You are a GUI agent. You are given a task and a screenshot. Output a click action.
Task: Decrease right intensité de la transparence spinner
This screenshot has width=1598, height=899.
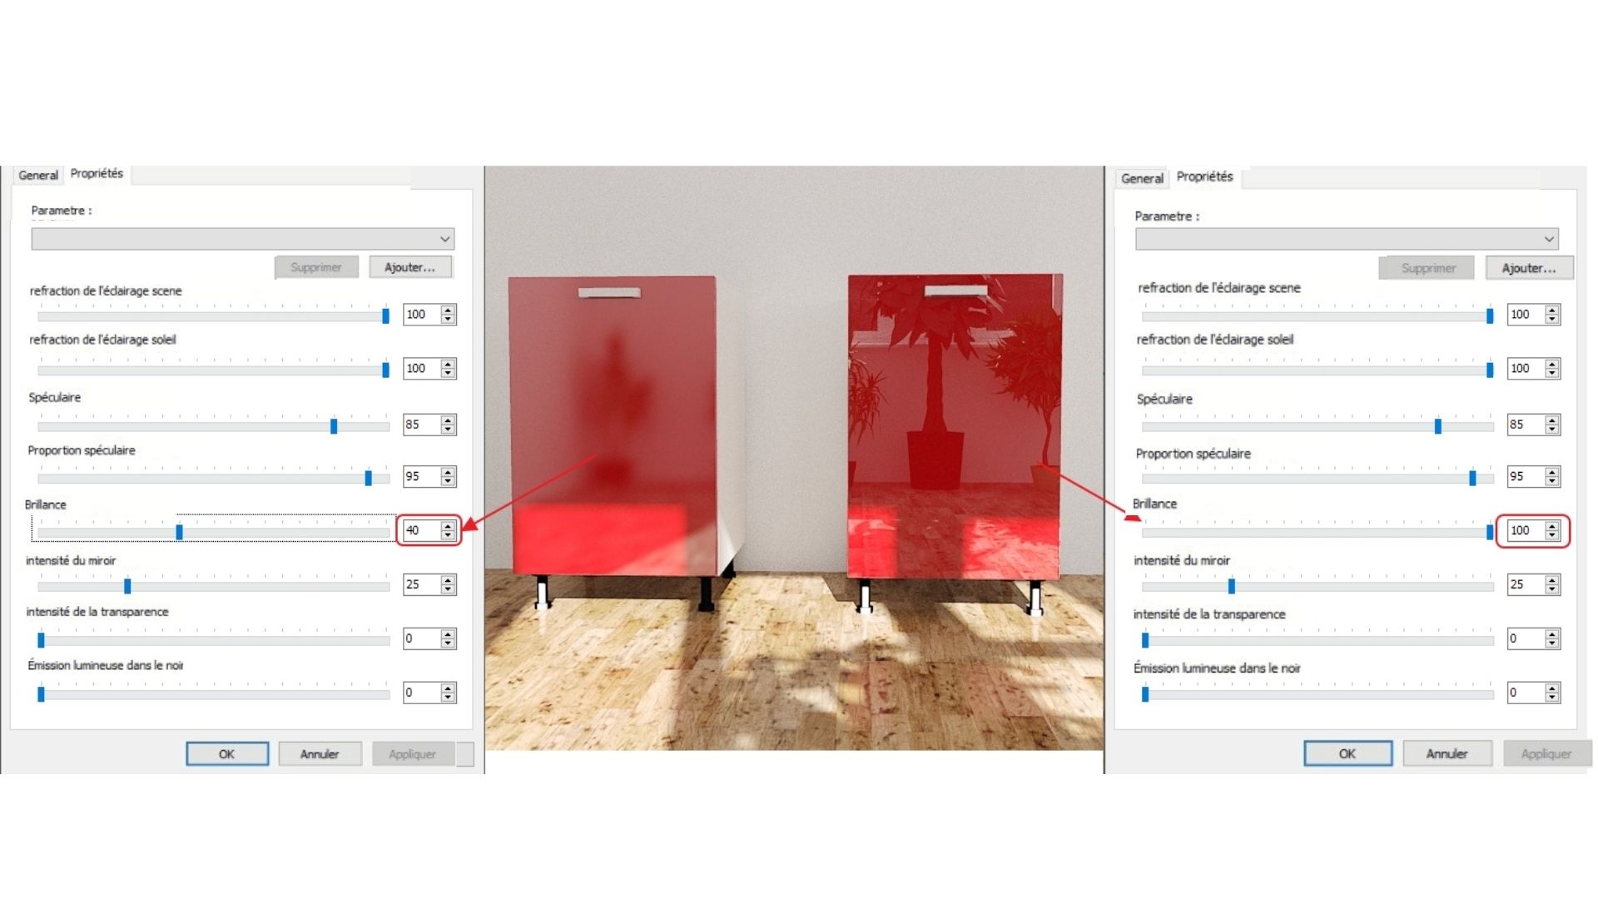point(1552,643)
